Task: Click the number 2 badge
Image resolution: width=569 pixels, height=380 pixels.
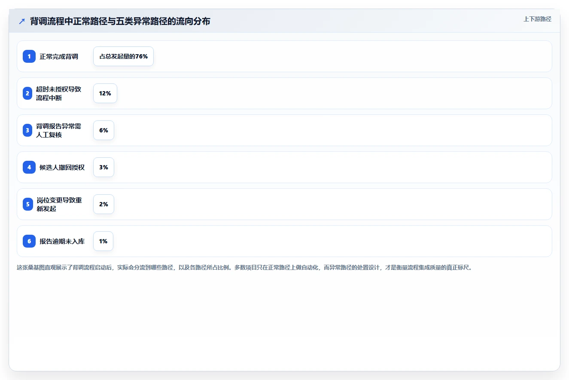Action: (27, 93)
